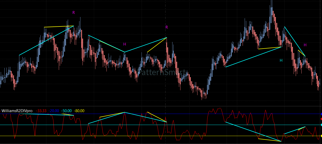Select the cyan -50.00 level value
The image size is (322, 144).
click(x=67, y=111)
